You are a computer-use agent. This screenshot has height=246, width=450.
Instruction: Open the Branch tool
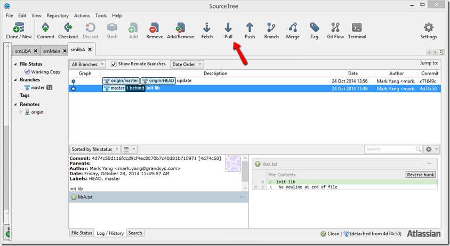[271, 31]
